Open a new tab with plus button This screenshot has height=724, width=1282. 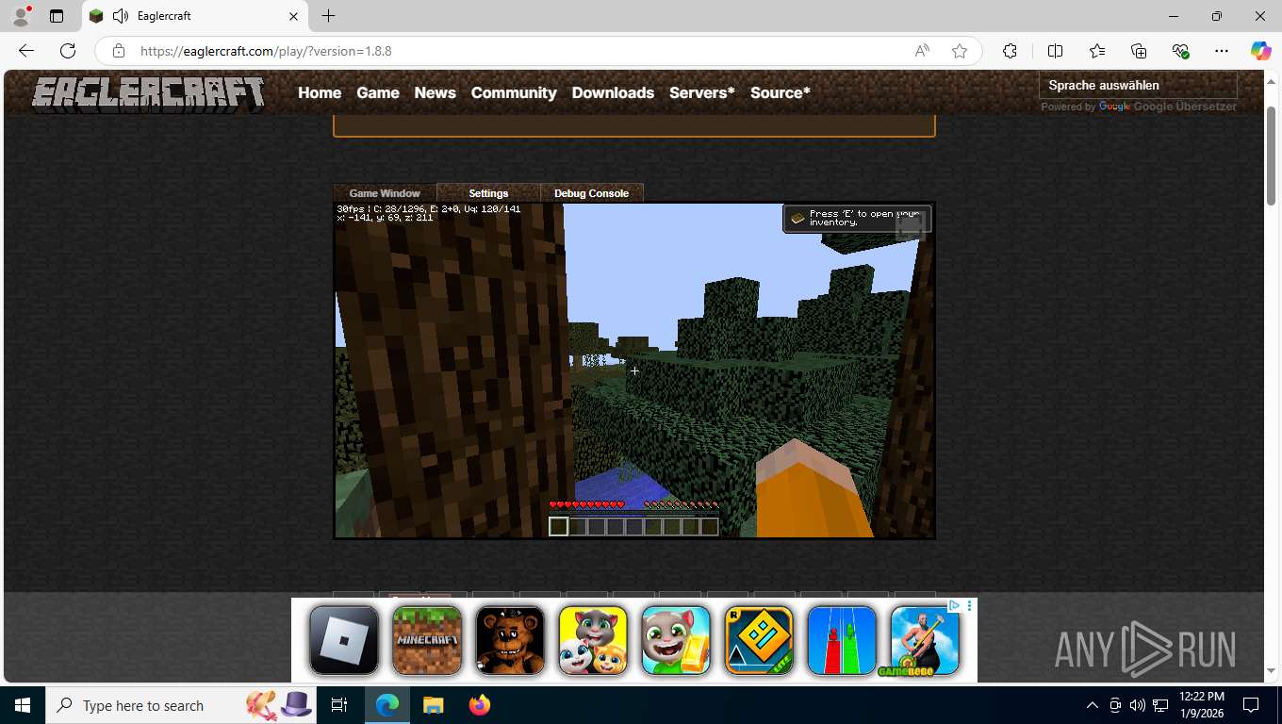click(x=328, y=16)
